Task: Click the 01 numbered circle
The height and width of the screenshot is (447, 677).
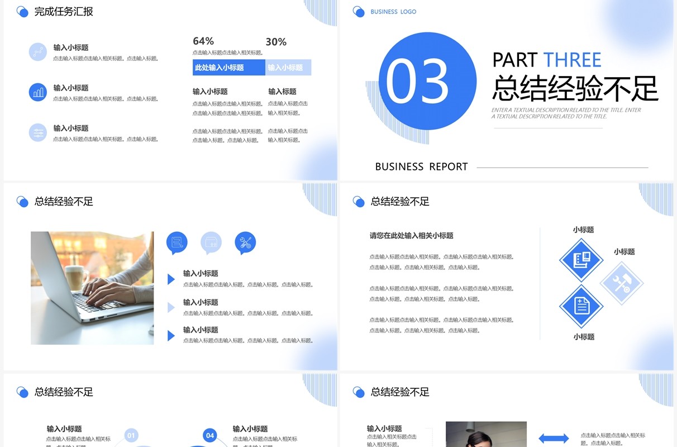Action: coord(131,435)
